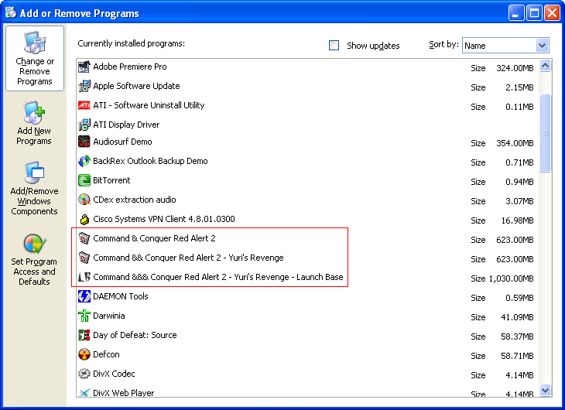This screenshot has width=565, height=410.
Task: Select the Cisco Systems VPN Client icon
Action: [85, 220]
